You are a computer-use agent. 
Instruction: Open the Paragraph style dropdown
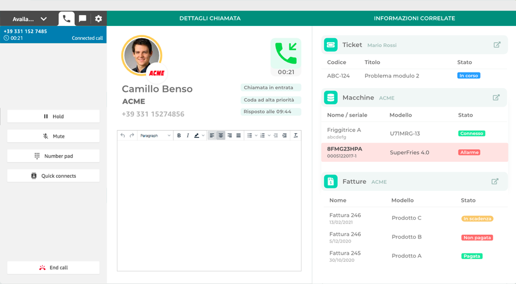155,136
